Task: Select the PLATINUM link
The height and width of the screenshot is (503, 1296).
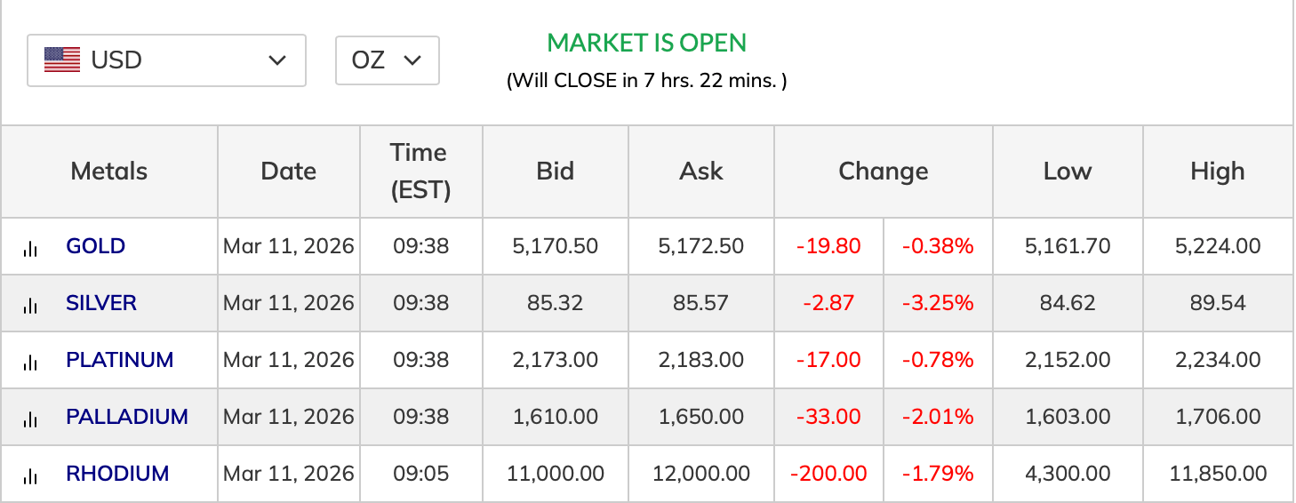Action: point(119,360)
